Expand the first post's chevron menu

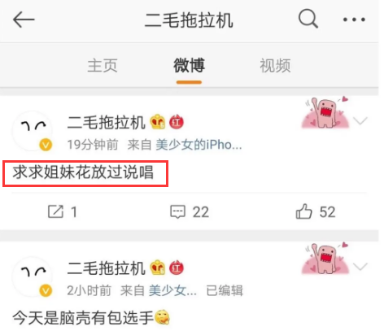pyautogui.click(x=360, y=120)
